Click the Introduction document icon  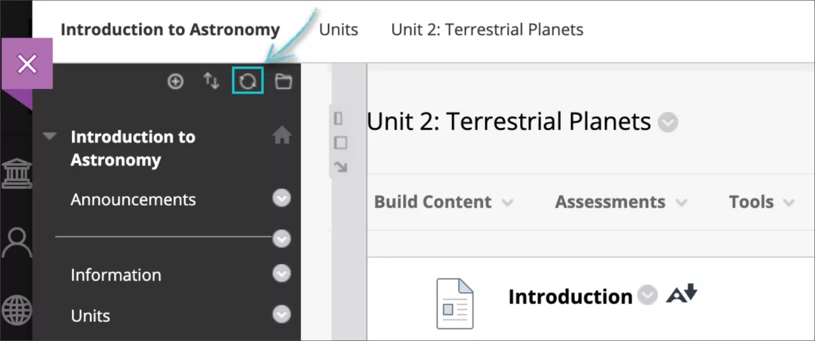pos(455,303)
